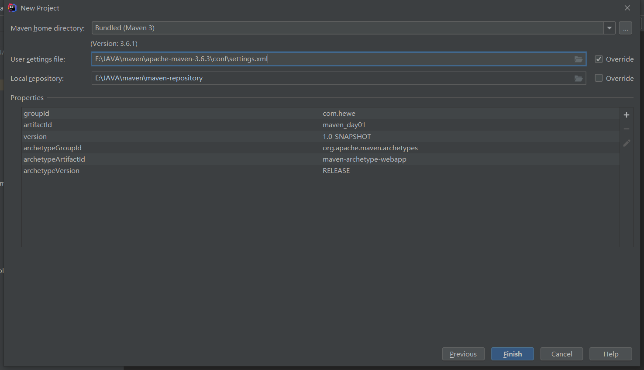This screenshot has width=644, height=370.
Task: Edit the selected property with the pencil icon
Action: coord(627,143)
